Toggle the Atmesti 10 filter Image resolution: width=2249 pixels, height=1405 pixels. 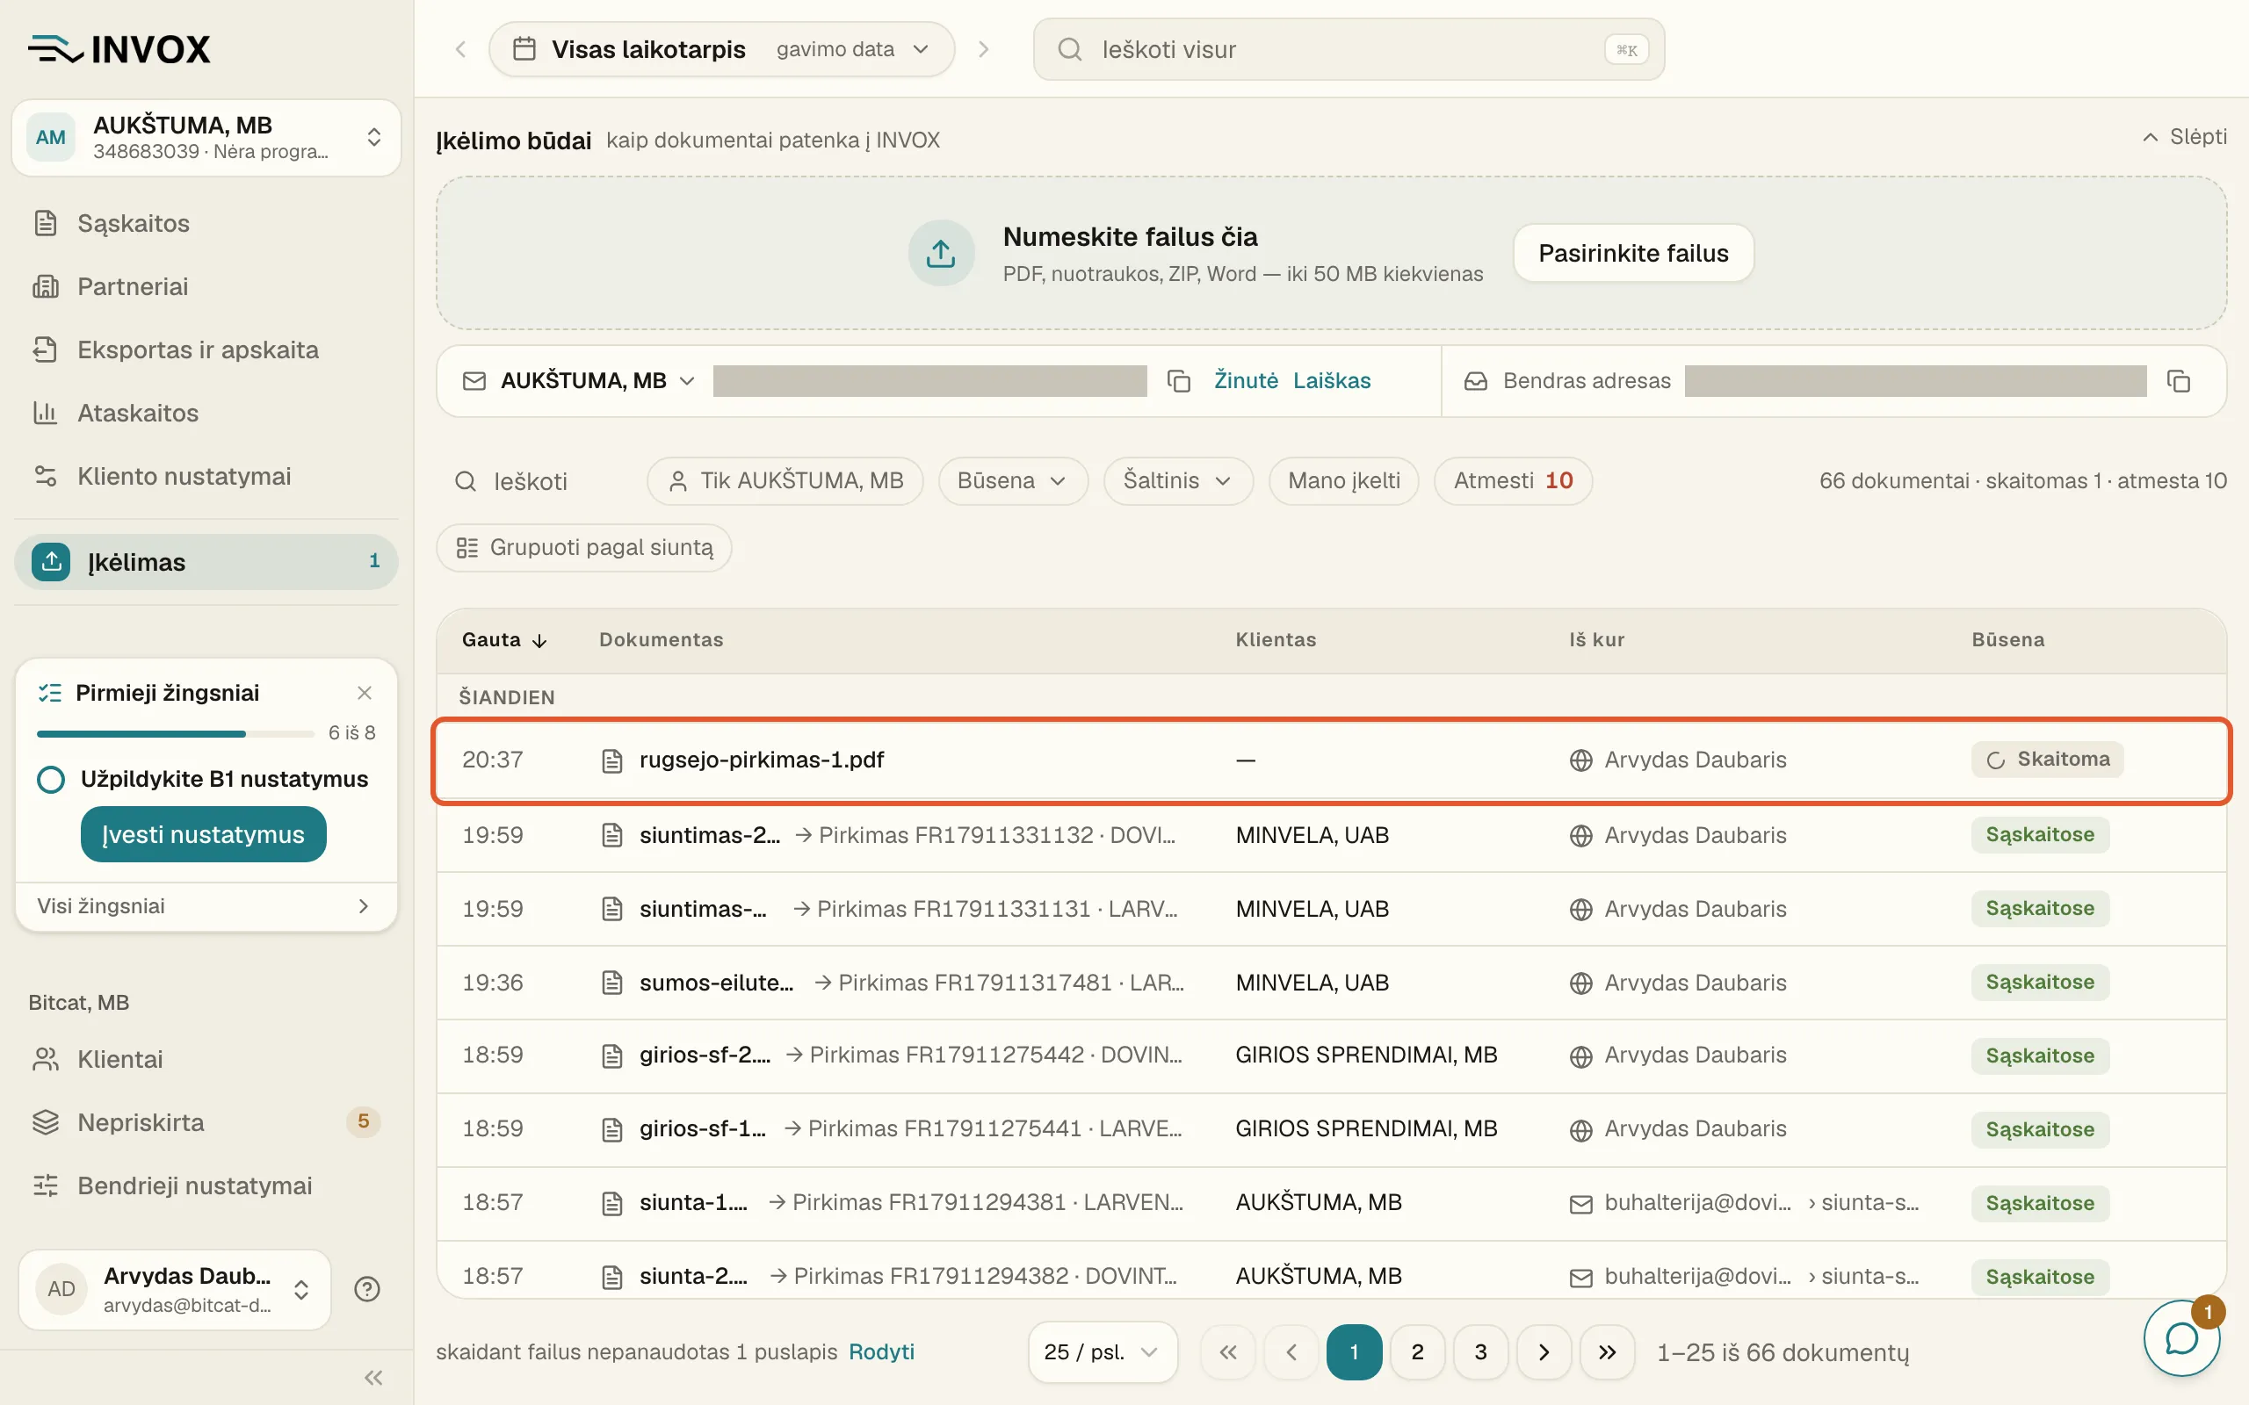(x=1513, y=480)
